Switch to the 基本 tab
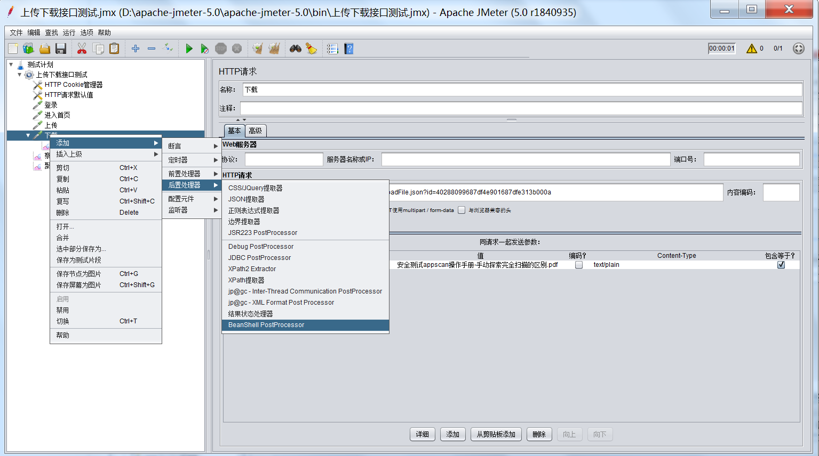The width and height of the screenshot is (819, 456). point(235,131)
